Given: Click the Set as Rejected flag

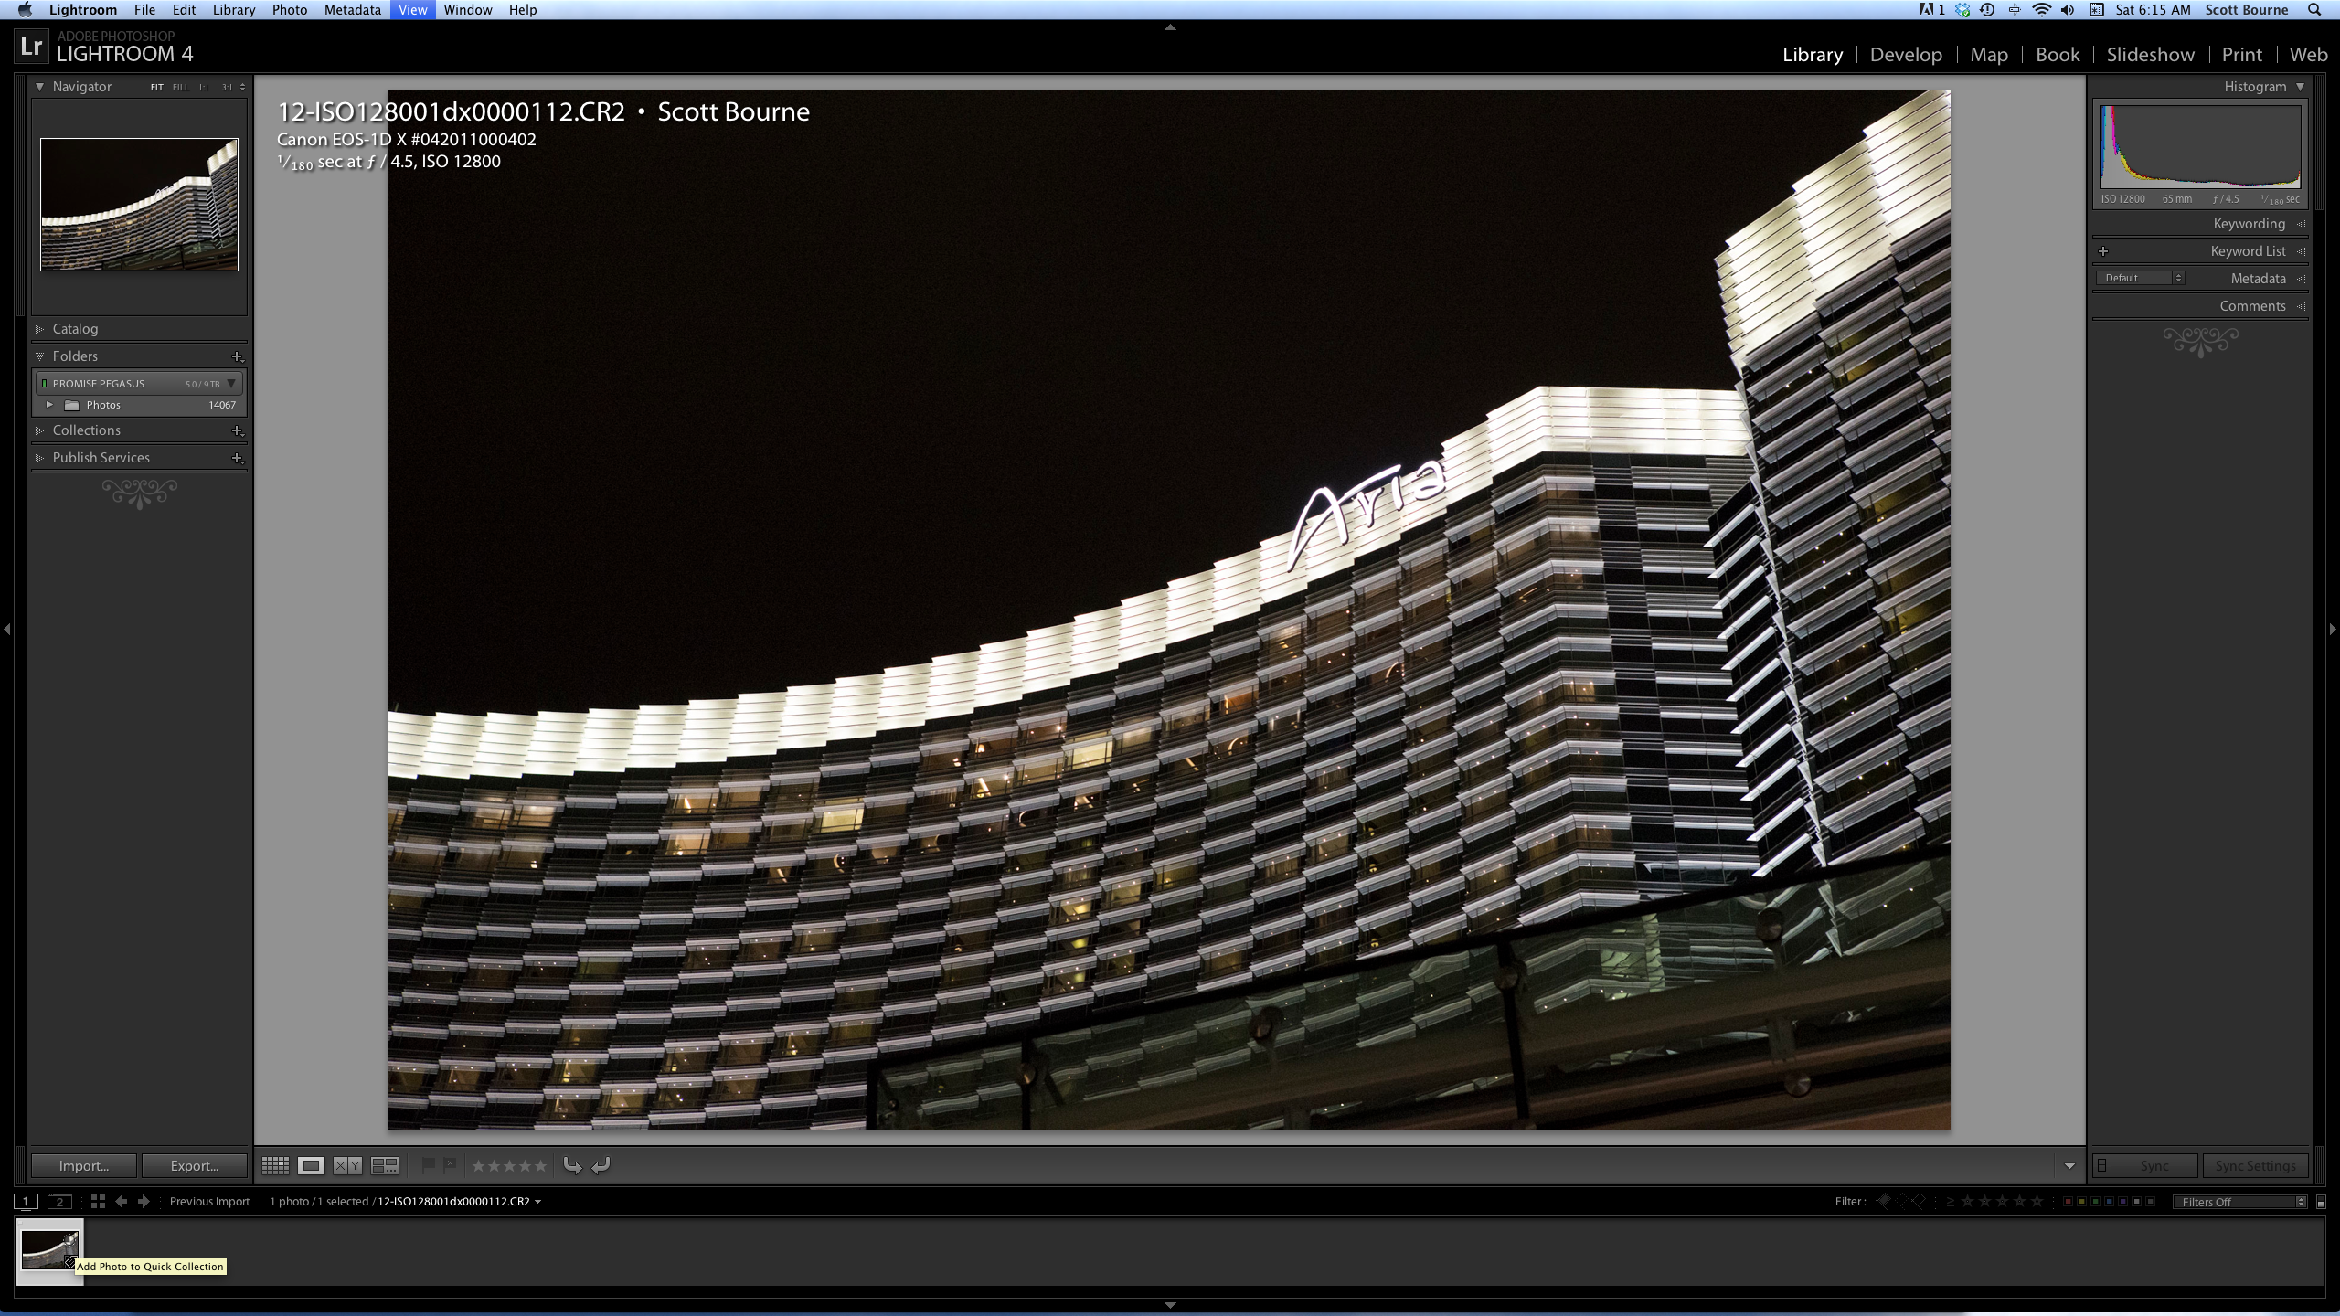Looking at the screenshot, I should point(450,1165).
